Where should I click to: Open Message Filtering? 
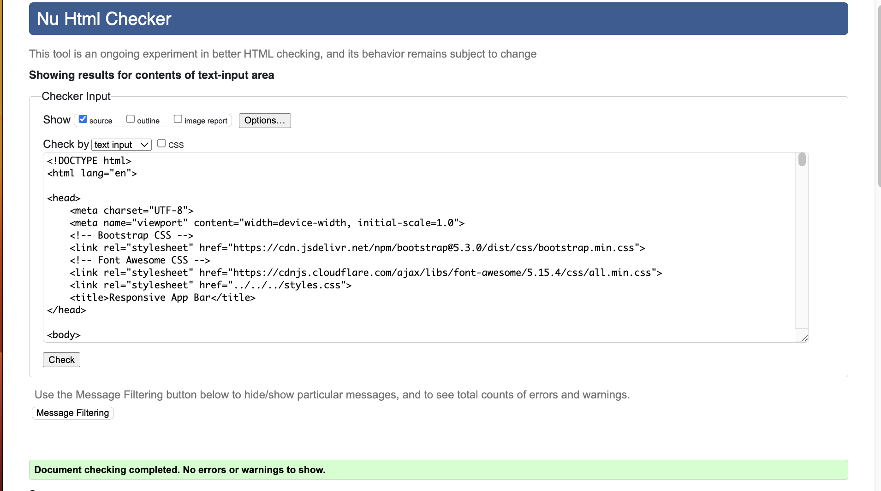click(x=72, y=413)
